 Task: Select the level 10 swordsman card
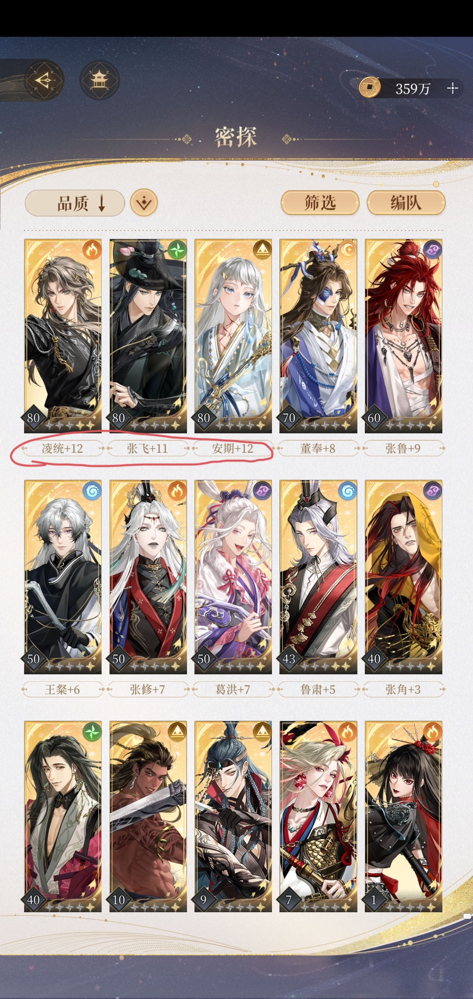148,817
